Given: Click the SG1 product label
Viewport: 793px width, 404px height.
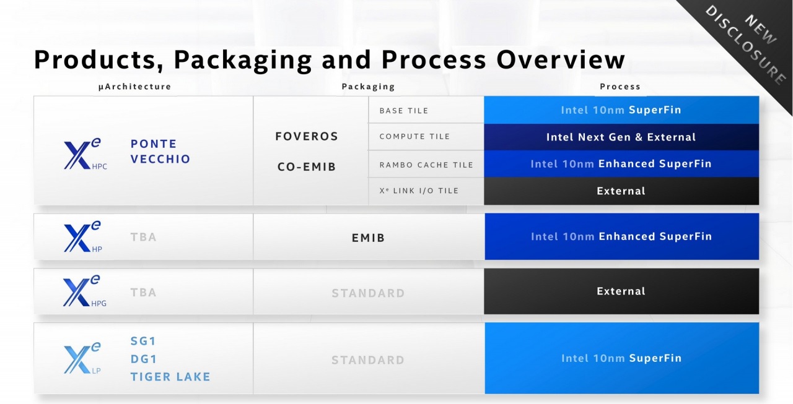Looking at the screenshot, I should pos(144,341).
